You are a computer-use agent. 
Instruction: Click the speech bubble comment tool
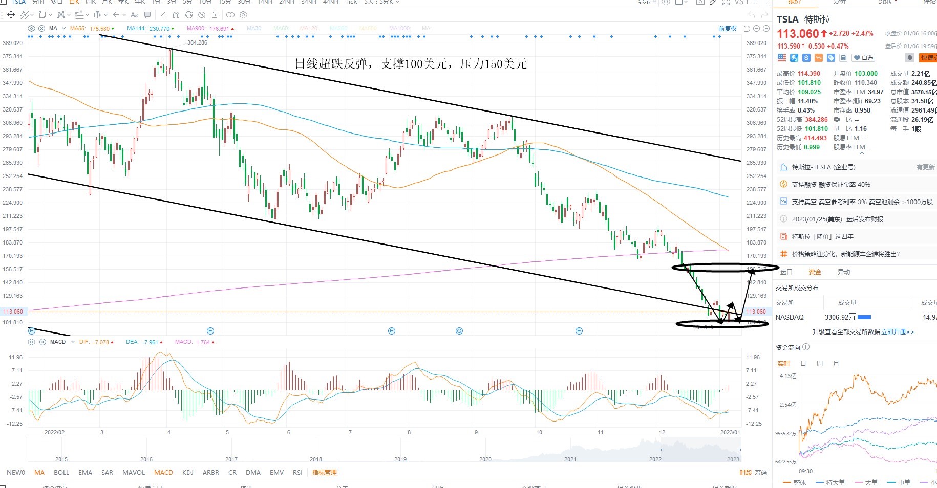147,15
